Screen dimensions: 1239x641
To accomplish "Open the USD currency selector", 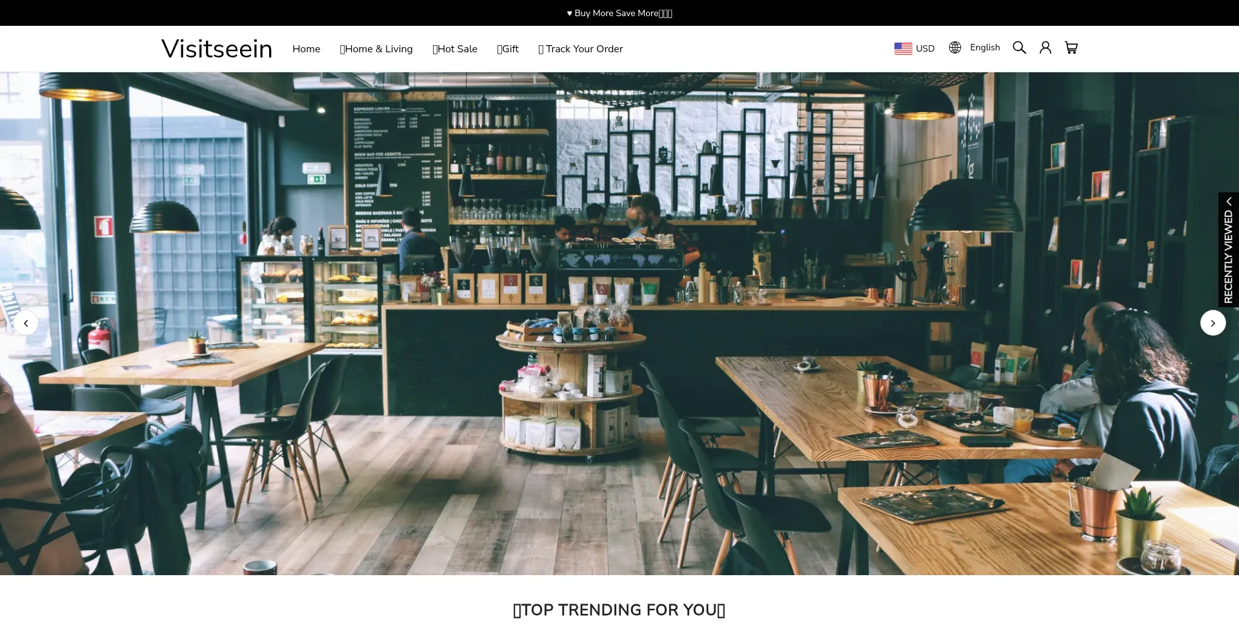I will (925, 48).
